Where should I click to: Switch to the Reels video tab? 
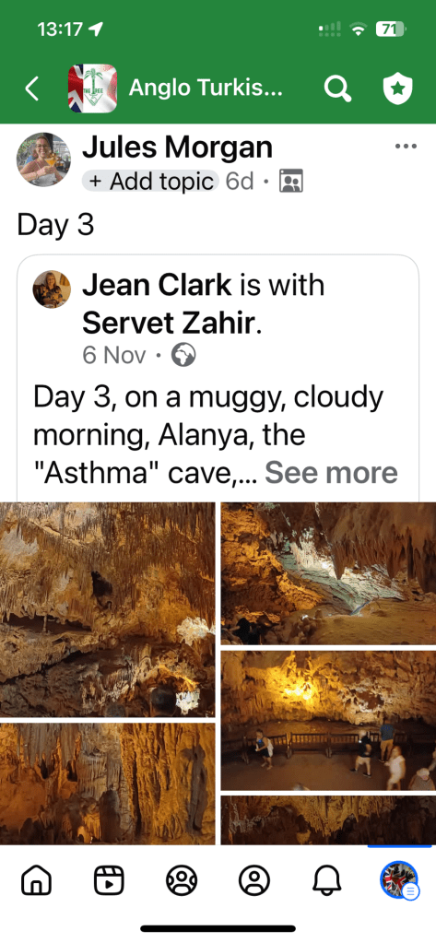coord(109,880)
